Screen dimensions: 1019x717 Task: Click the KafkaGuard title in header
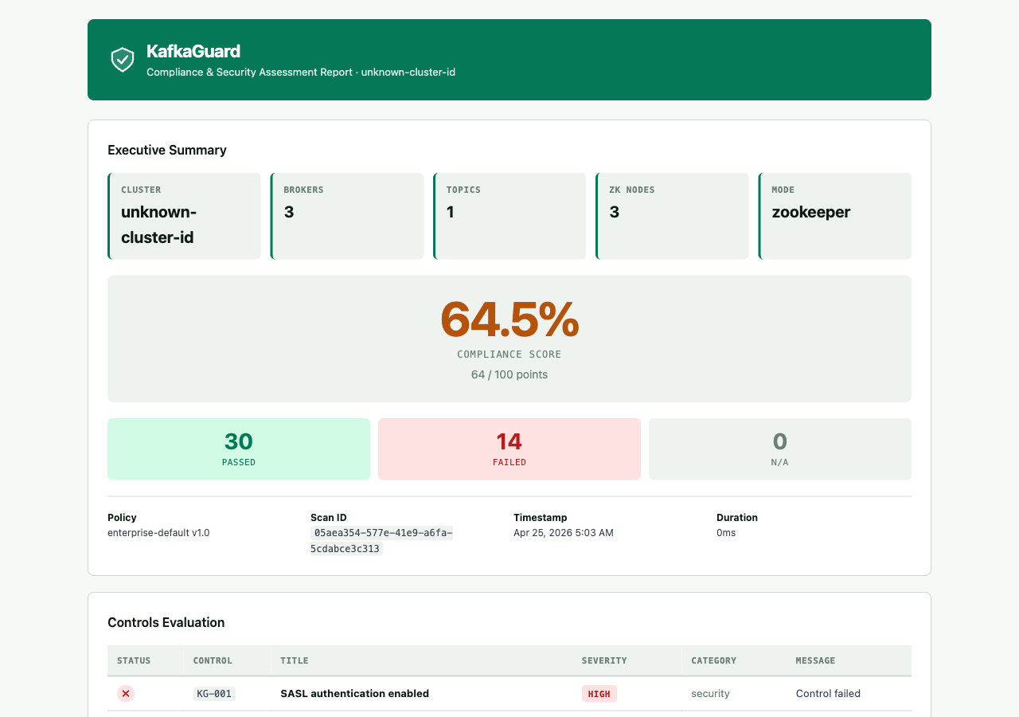(193, 52)
